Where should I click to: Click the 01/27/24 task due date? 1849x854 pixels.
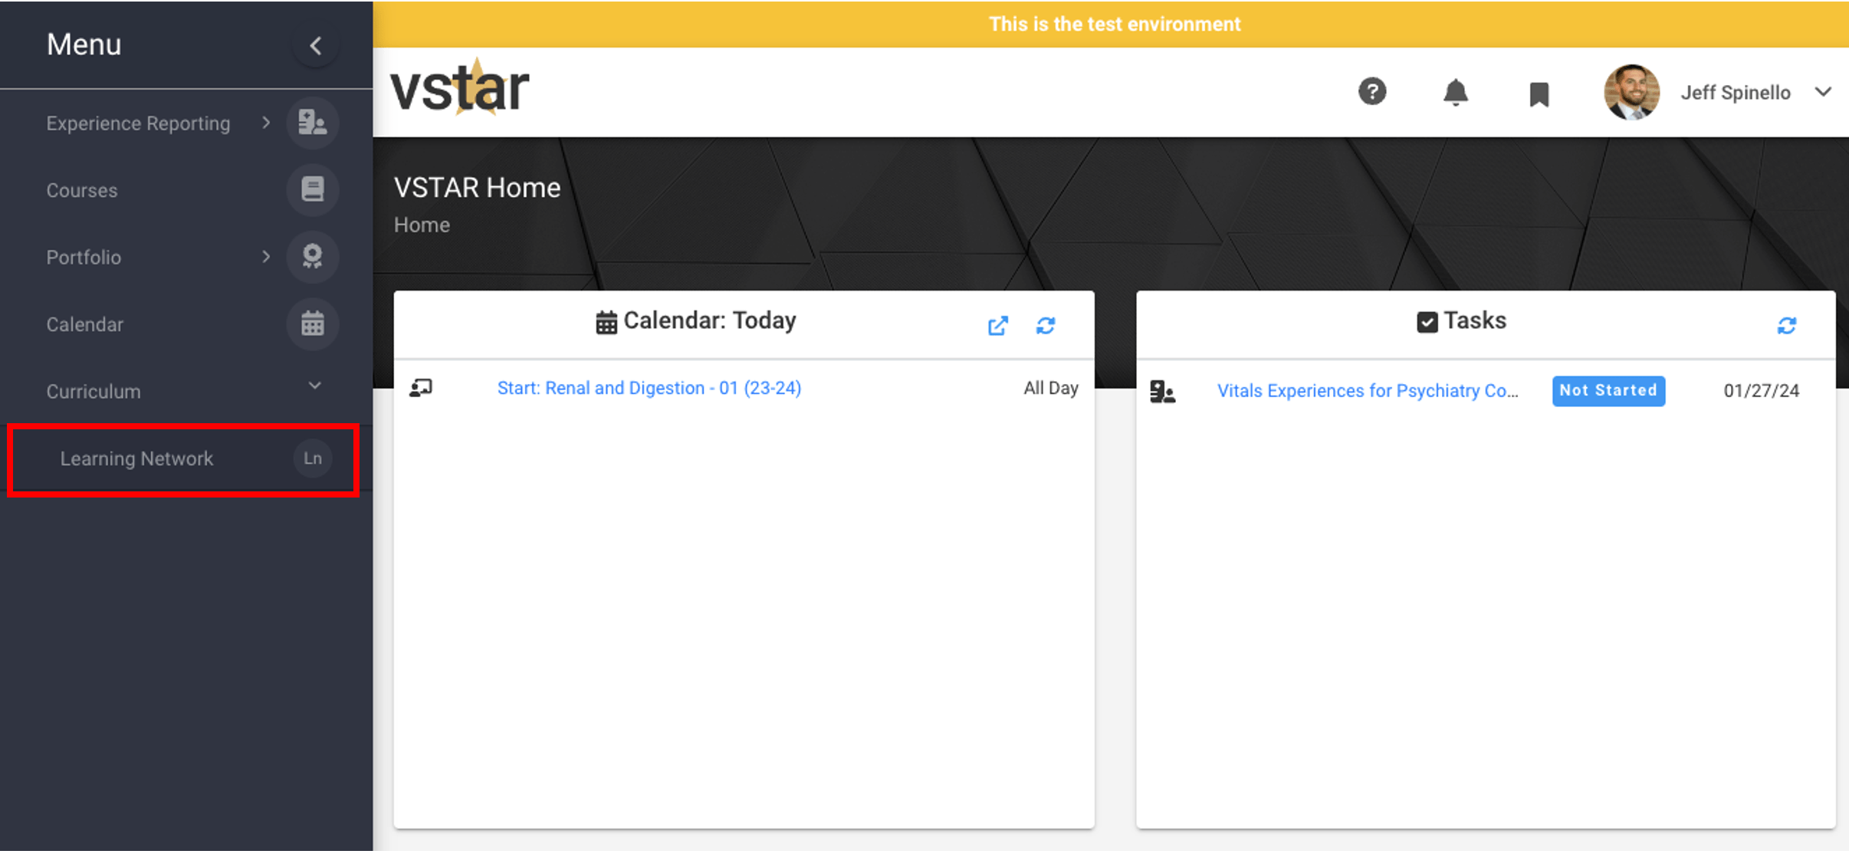tap(1762, 391)
